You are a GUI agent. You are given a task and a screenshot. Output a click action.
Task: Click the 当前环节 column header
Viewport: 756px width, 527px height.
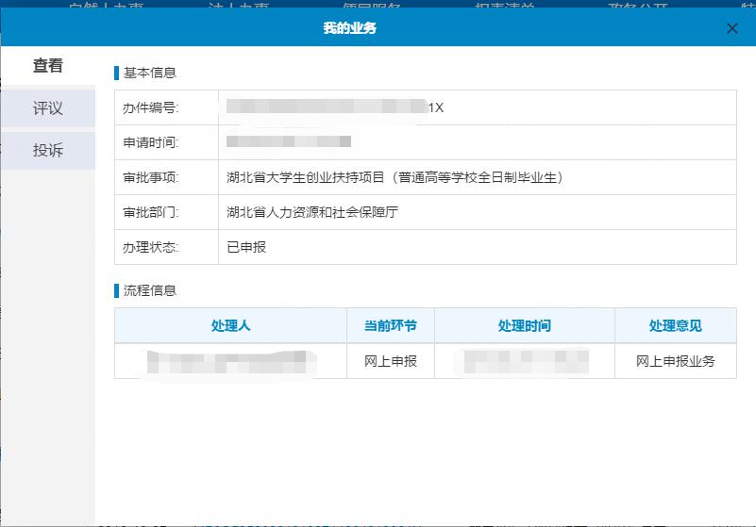[x=391, y=325]
